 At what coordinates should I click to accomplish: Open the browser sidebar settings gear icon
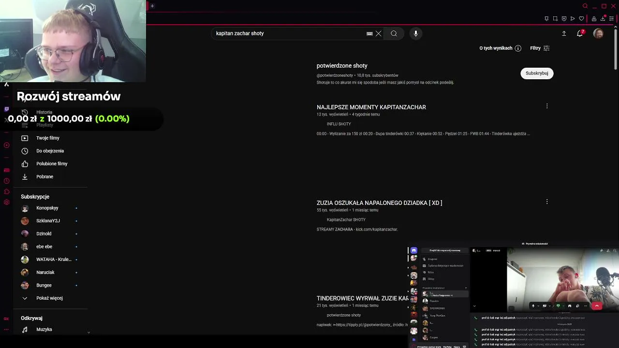[6, 202]
